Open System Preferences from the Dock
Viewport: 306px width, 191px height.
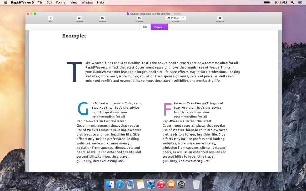coord(181,184)
